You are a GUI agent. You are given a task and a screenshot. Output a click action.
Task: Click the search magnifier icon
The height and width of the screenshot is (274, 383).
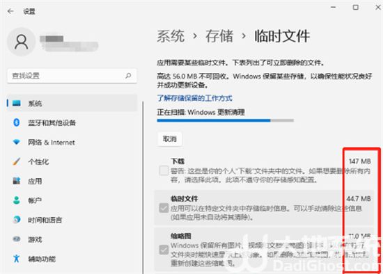coord(128,76)
